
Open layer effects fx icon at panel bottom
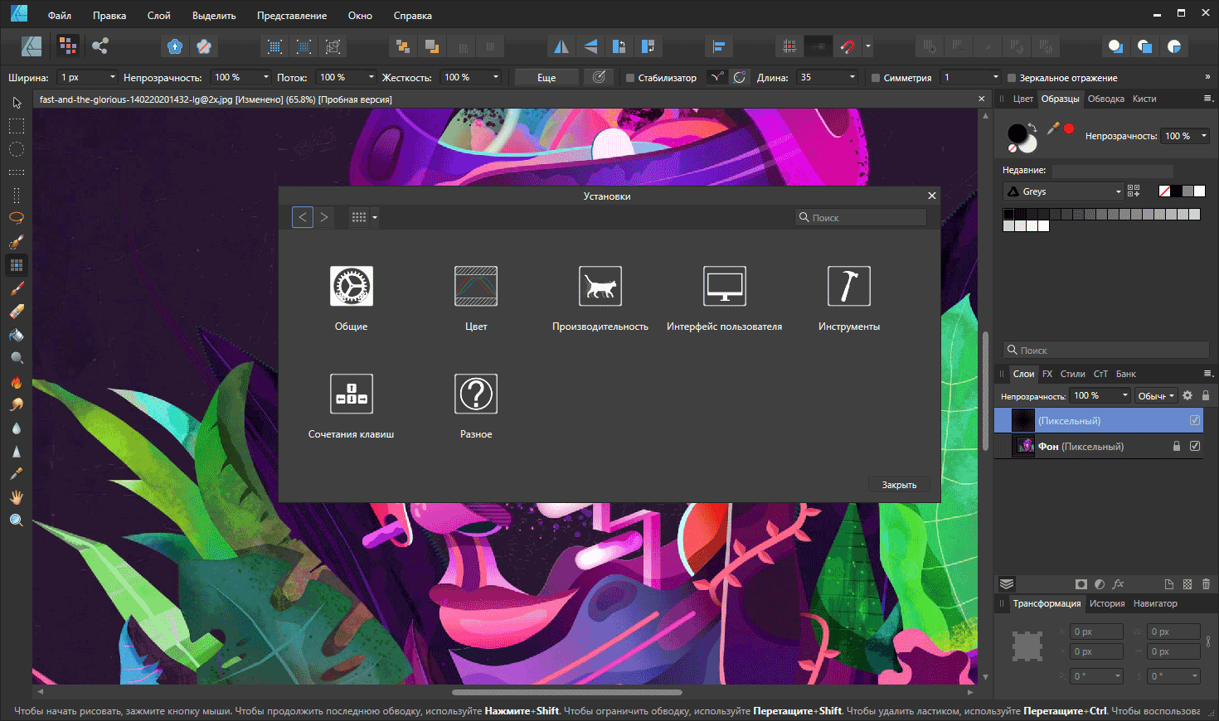tap(1118, 584)
